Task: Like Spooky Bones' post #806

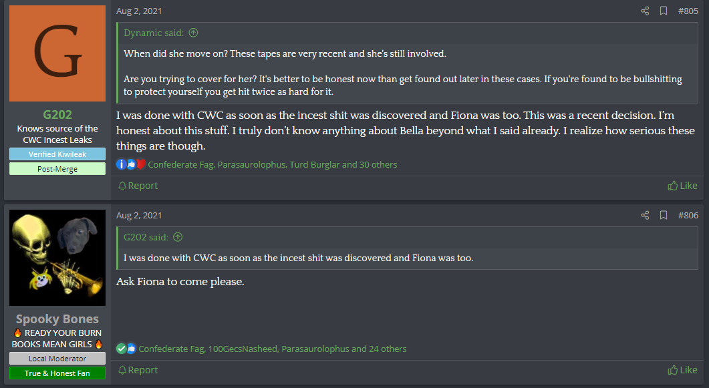Action: (x=682, y=370)
